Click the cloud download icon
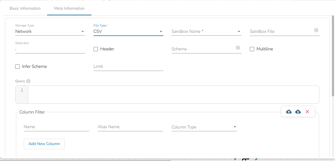335x161 pixels. 298,112
